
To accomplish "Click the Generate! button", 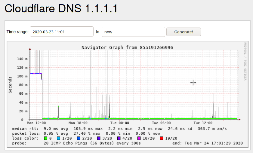I will 184,32.
